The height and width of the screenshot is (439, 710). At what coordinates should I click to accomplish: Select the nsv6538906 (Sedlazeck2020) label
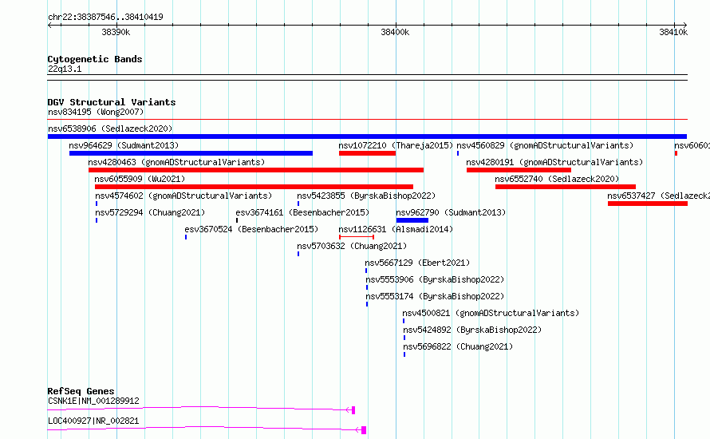pos(110,129)
